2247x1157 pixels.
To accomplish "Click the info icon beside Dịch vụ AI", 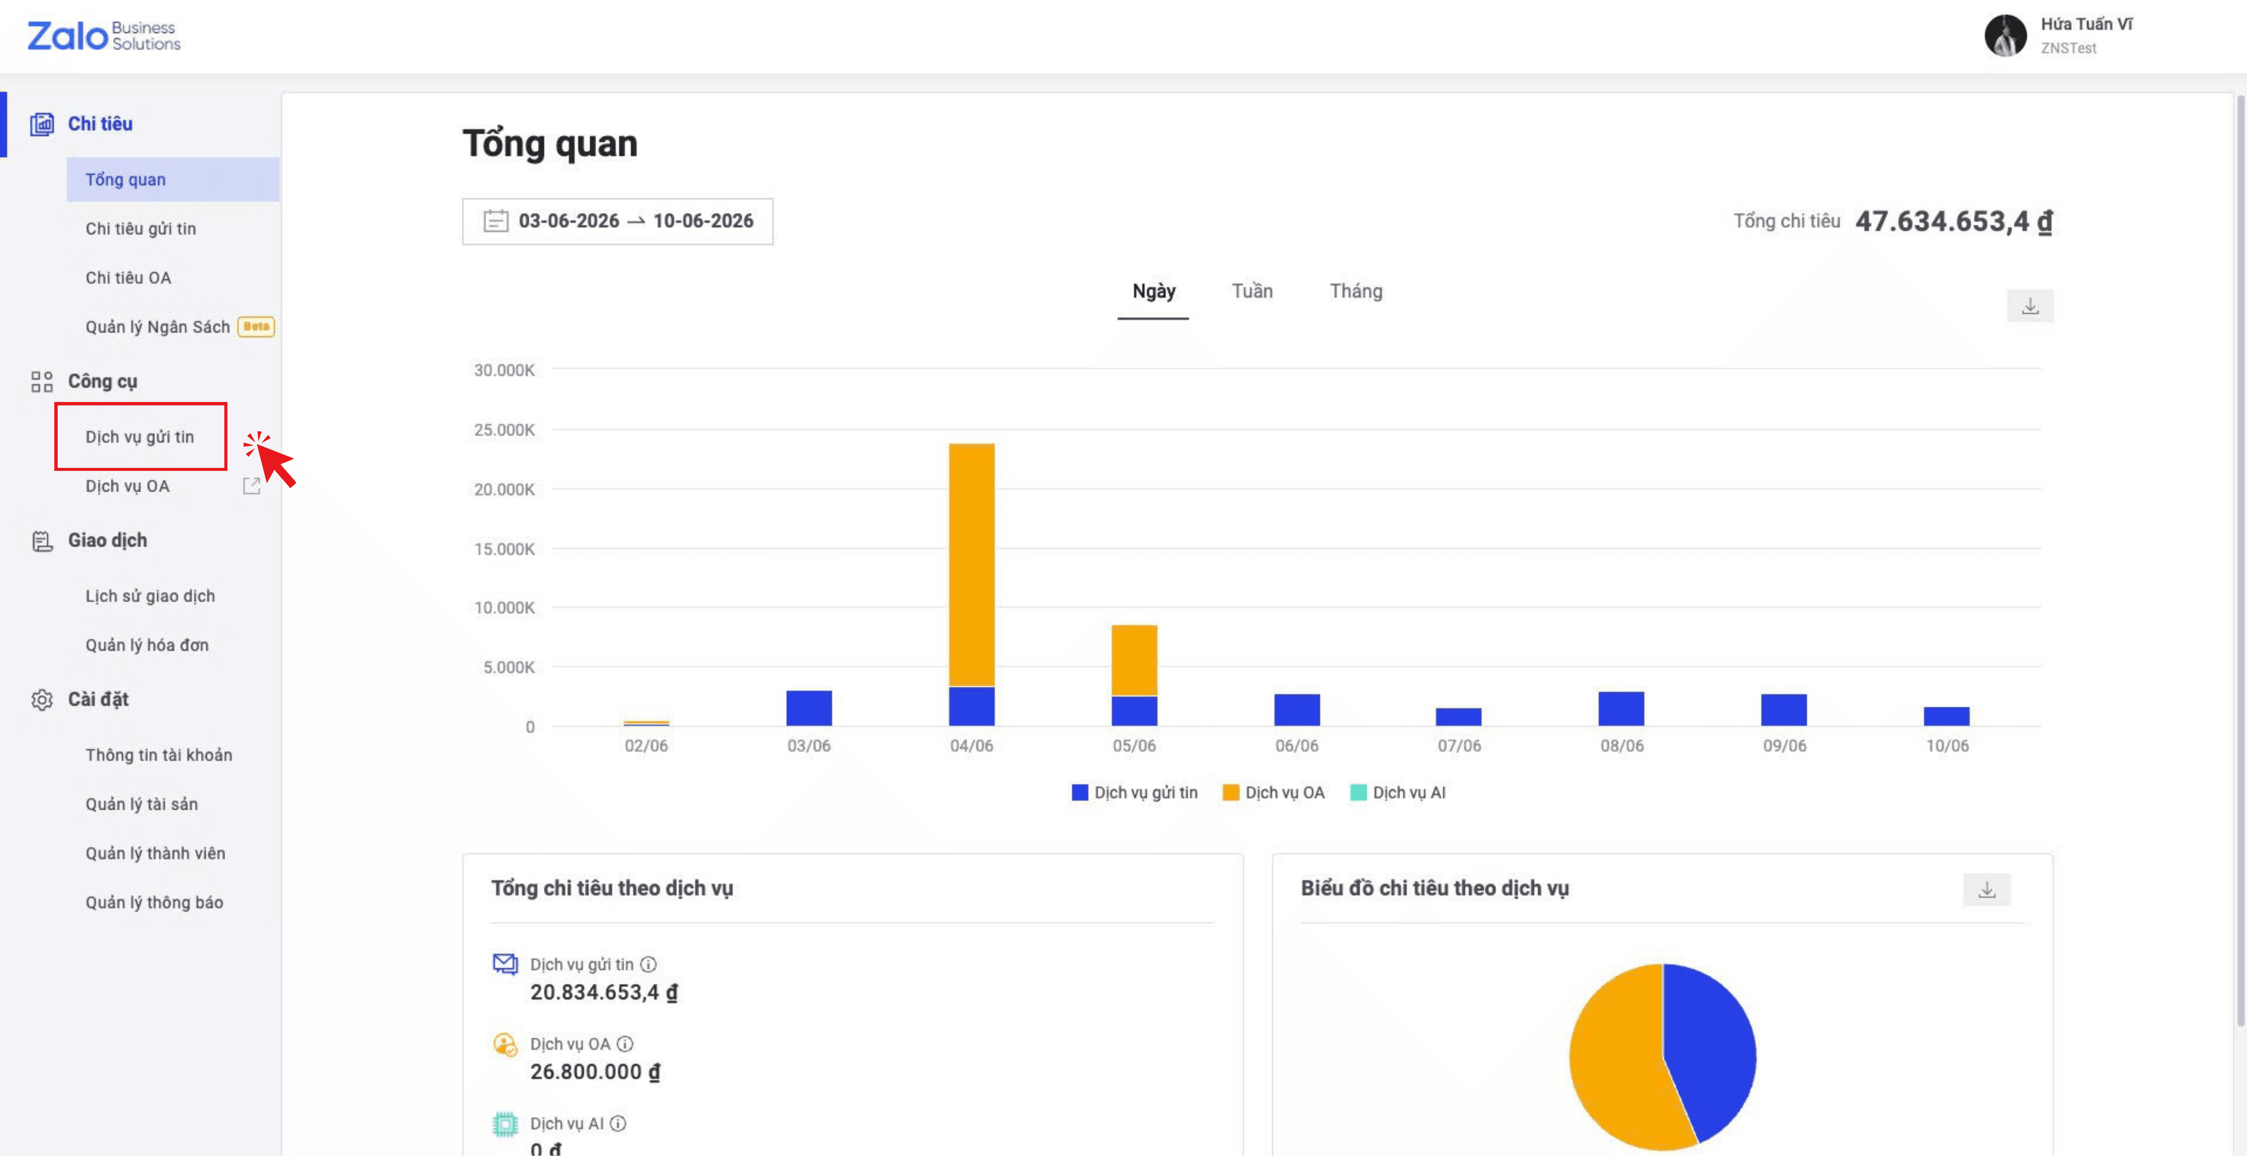I will [618, 1123].
